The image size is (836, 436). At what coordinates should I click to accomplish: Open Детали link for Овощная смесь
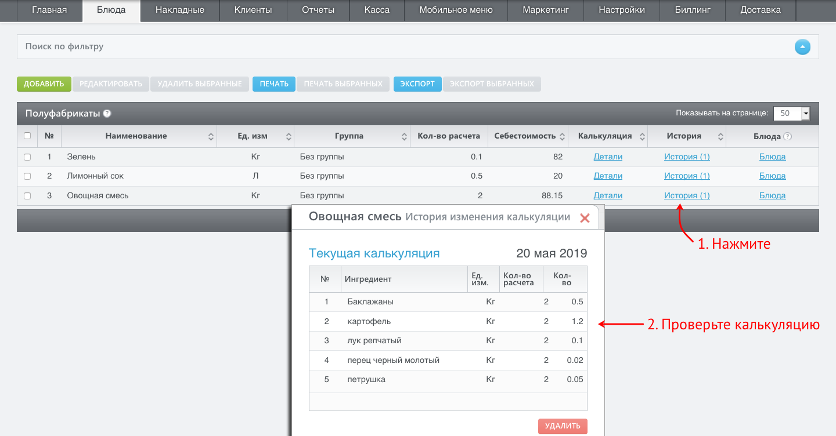(608, 195)
